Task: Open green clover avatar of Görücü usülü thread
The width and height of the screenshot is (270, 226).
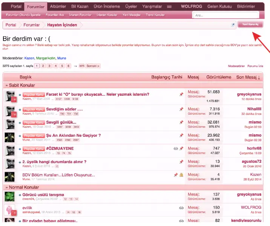Action: click(9, 197)
